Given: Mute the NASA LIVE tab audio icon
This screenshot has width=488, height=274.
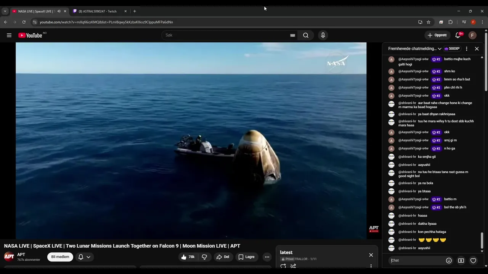Looking at the screenshot, I should coord(59,11).
